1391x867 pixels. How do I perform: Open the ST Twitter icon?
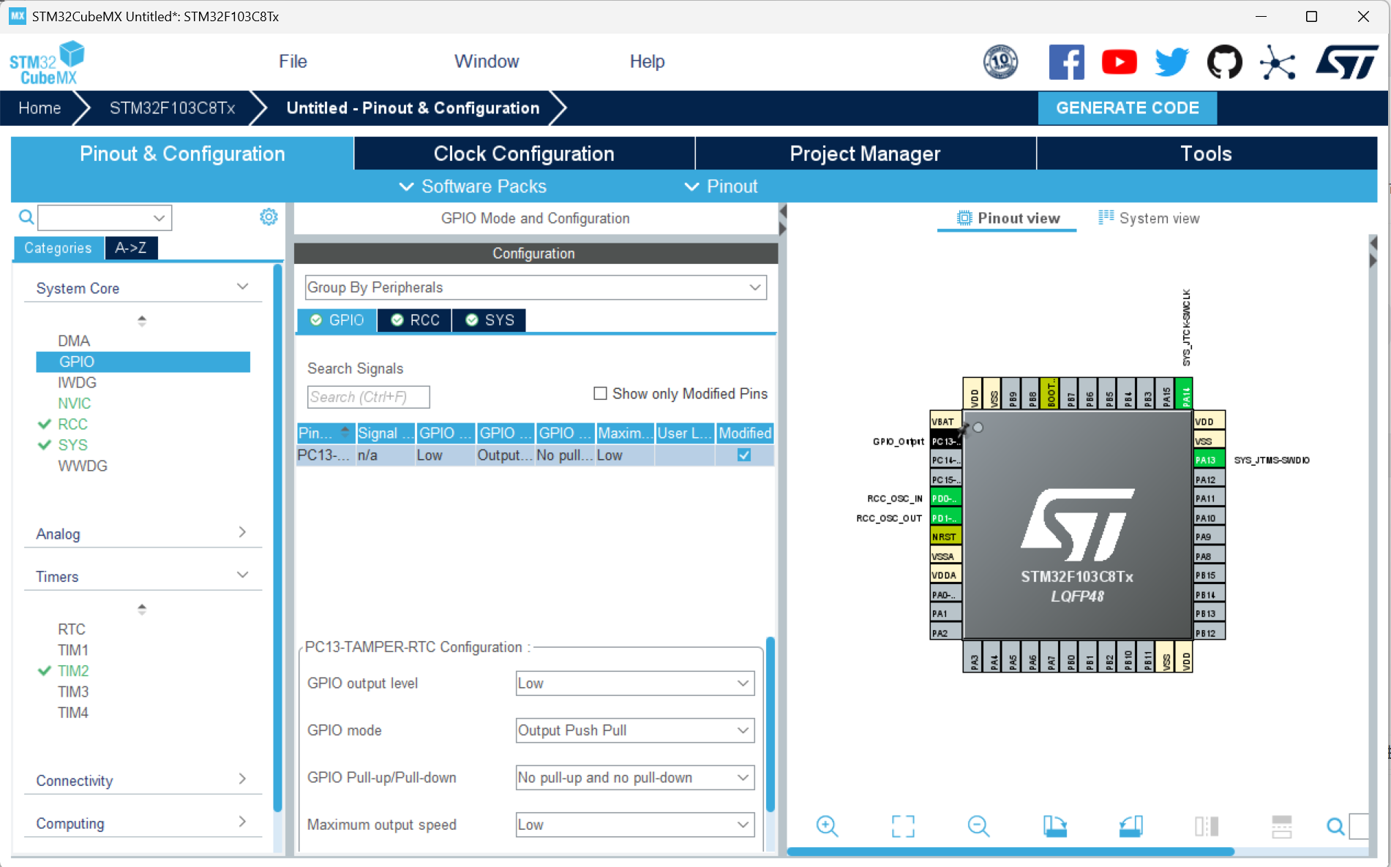tap(1171, 62)
